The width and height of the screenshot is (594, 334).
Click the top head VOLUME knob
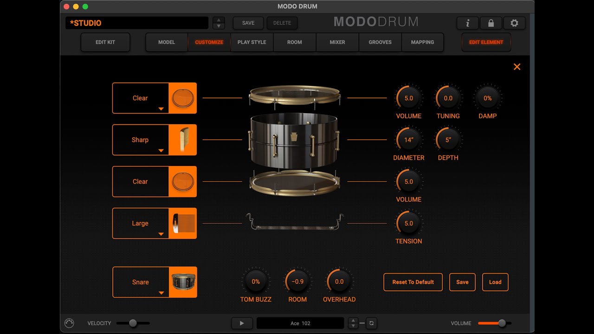pyautogui.click(x=409, y=98)
